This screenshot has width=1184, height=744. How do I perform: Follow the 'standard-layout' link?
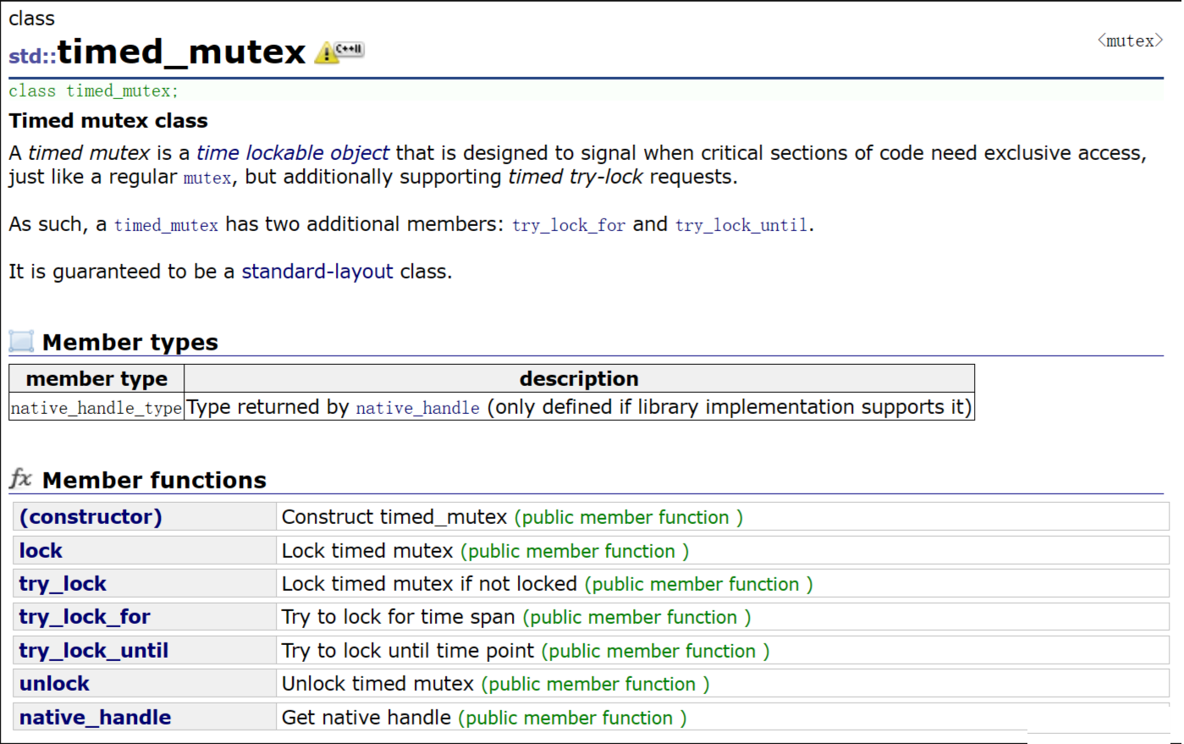(x=317, y=272)
